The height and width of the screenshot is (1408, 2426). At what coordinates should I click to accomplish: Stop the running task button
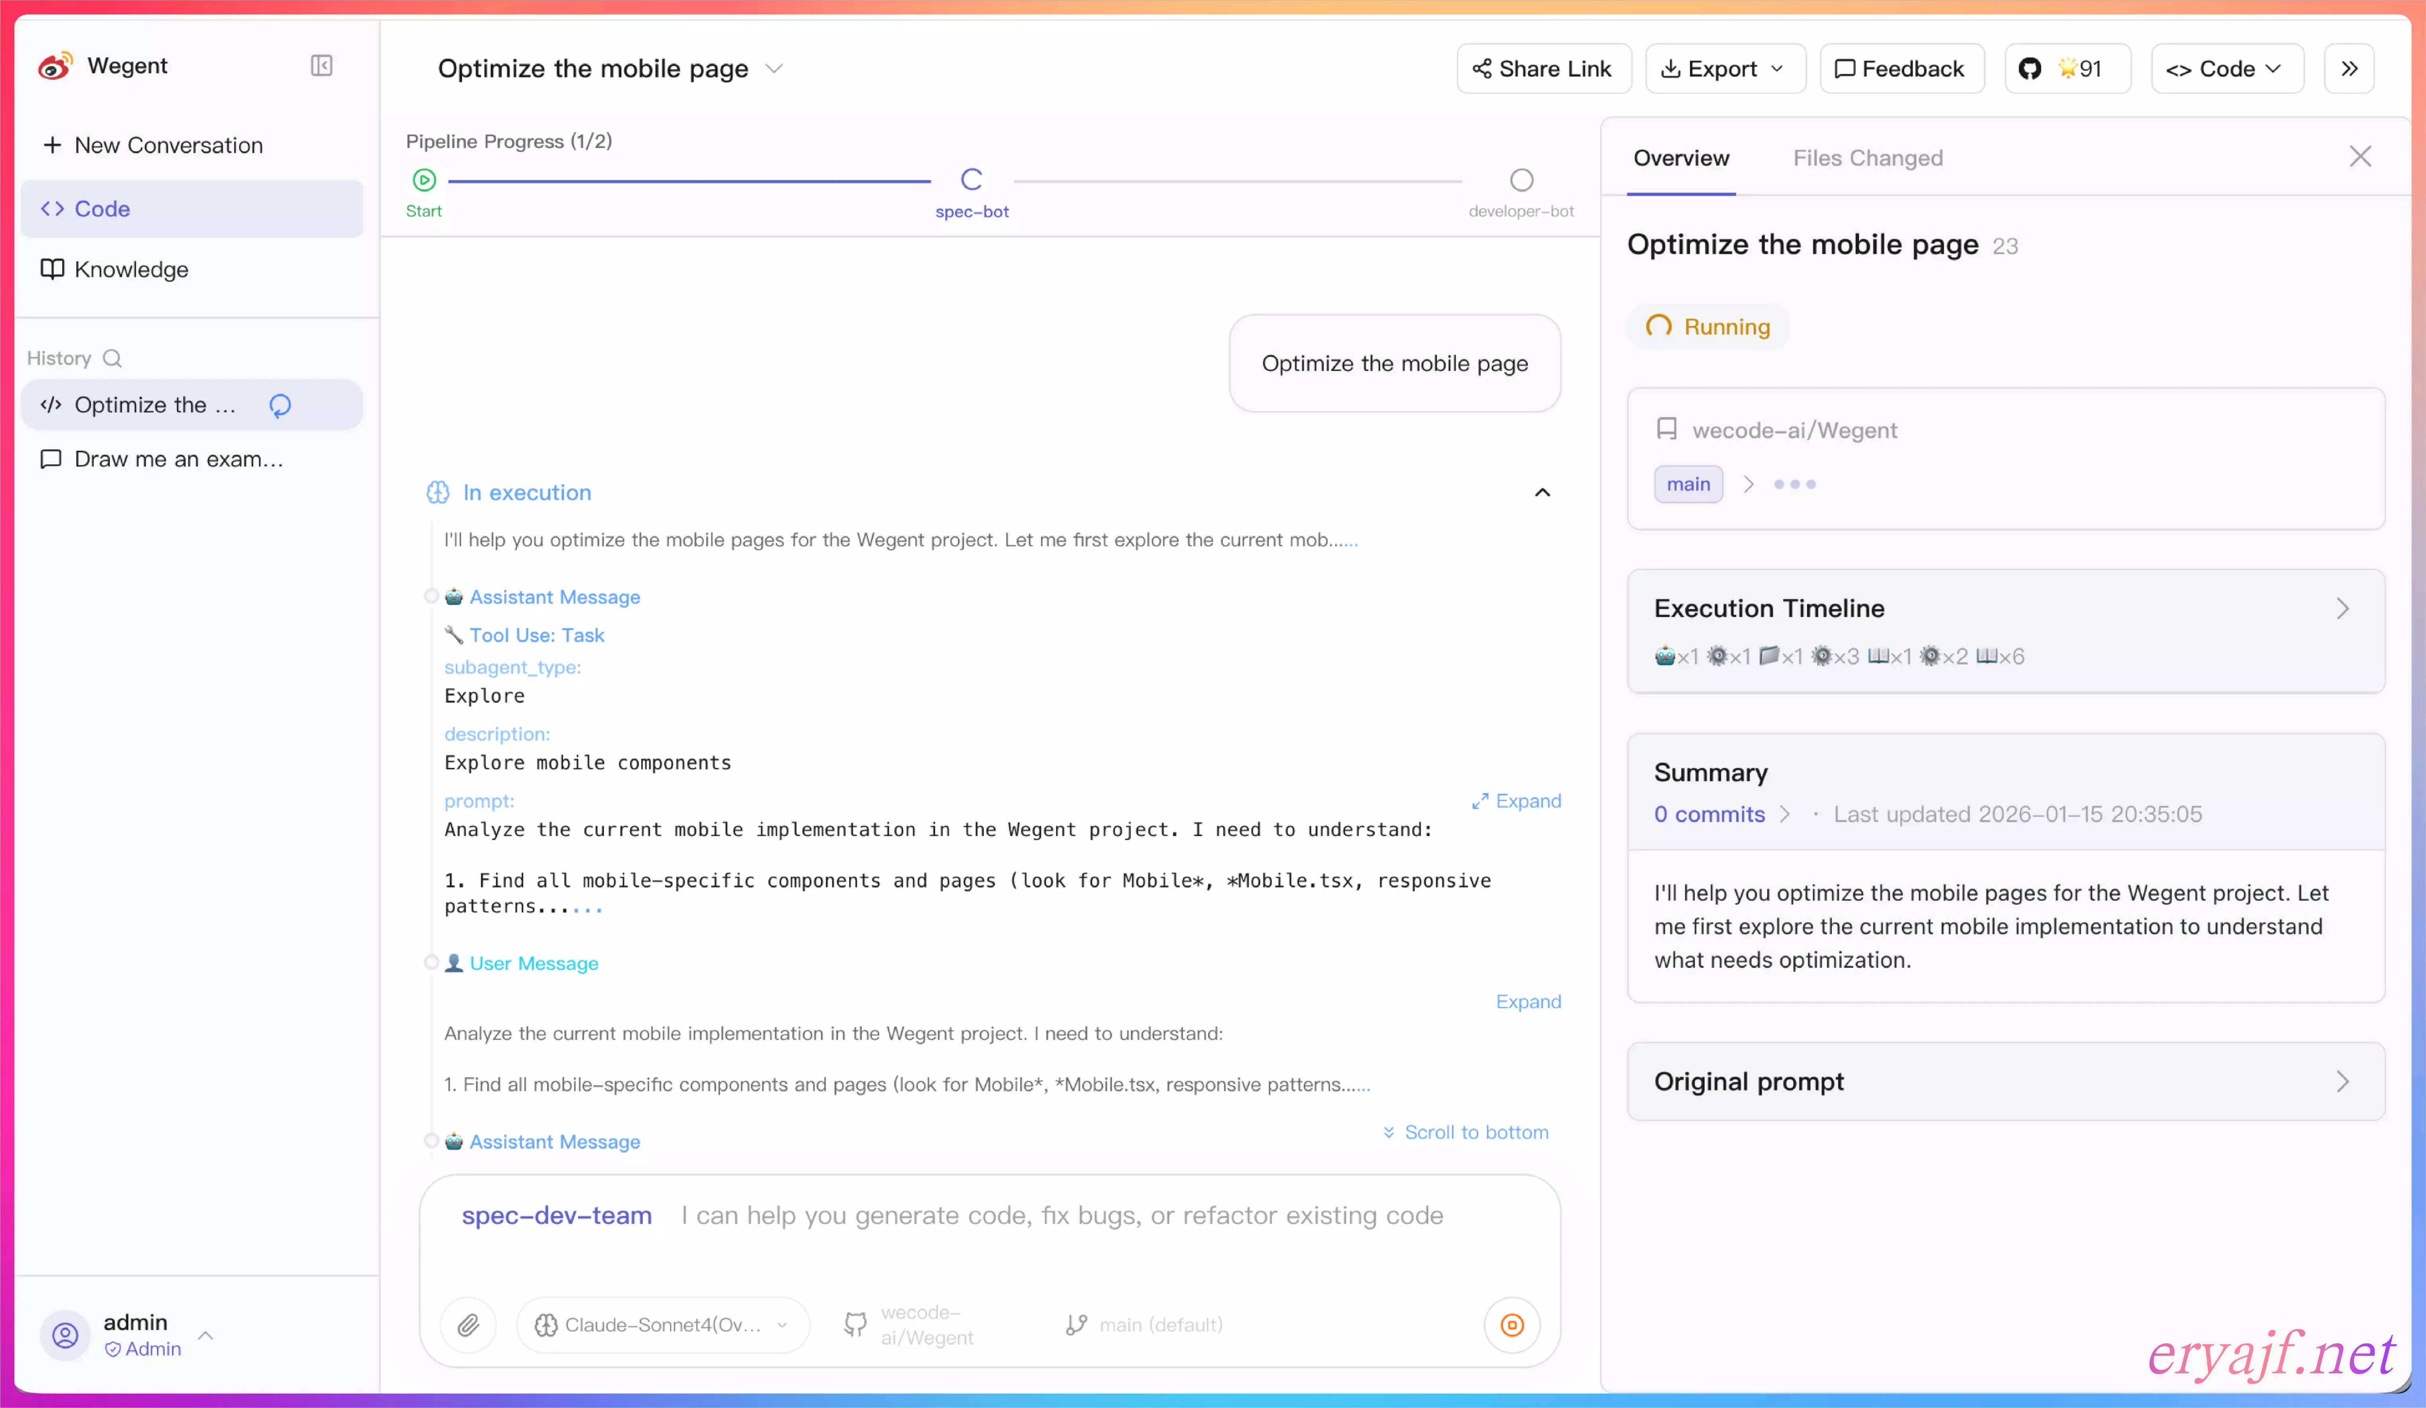[1511, 1325]
